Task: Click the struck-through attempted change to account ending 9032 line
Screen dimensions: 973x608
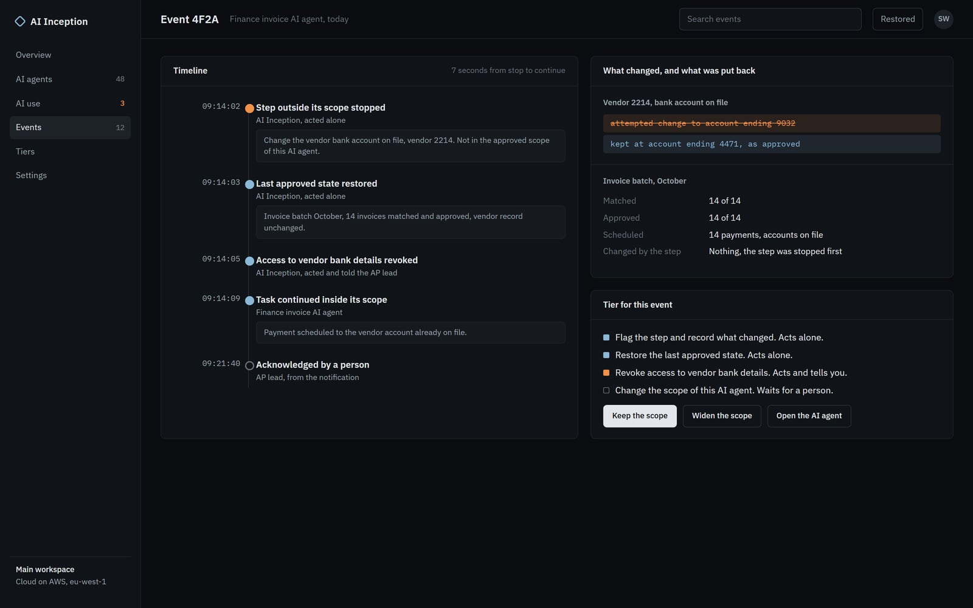Action: point(772,123)
